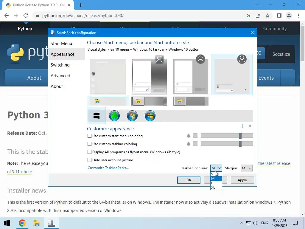Open the Chrome side panel
Screen dimensions: 305x229
click(x=279, y=16)
